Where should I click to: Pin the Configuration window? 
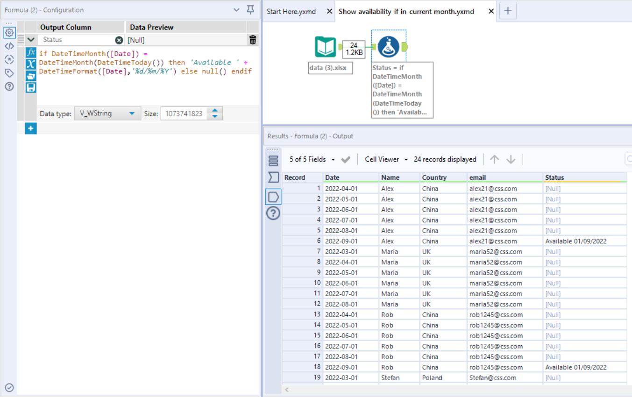tap(250, 10)
